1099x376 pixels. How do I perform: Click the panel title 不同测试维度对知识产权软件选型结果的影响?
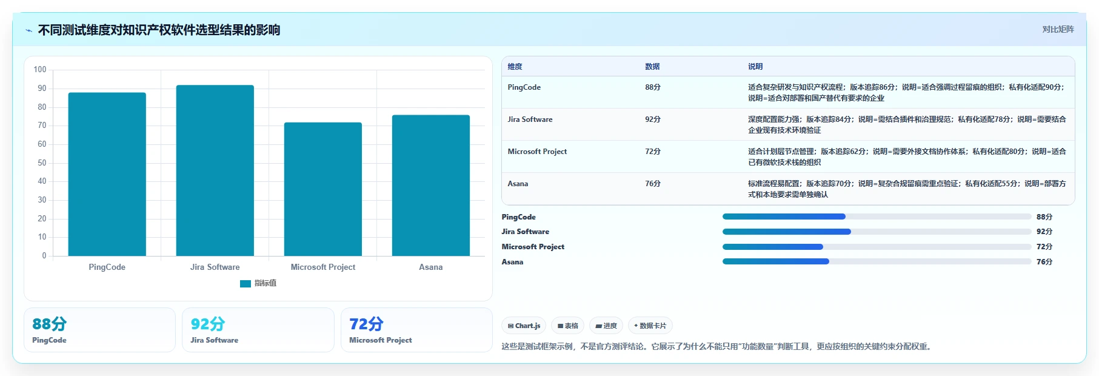[x=159, y=30]
